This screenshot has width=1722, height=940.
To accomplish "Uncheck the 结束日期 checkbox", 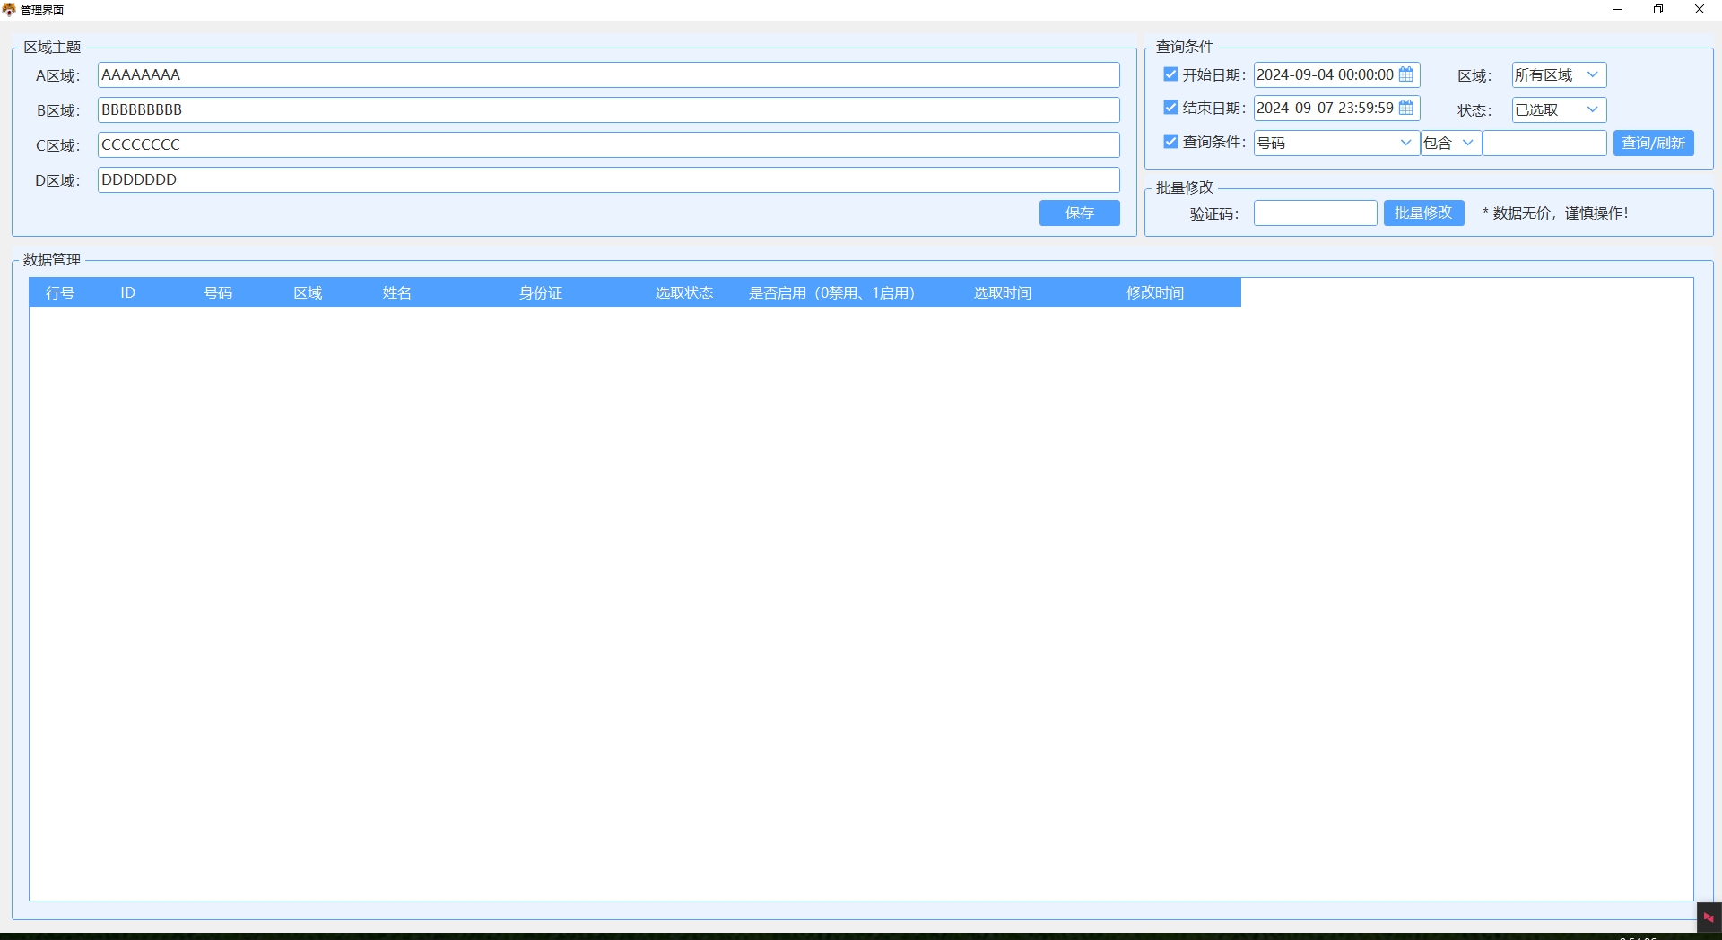I will tap(1170, 108).
